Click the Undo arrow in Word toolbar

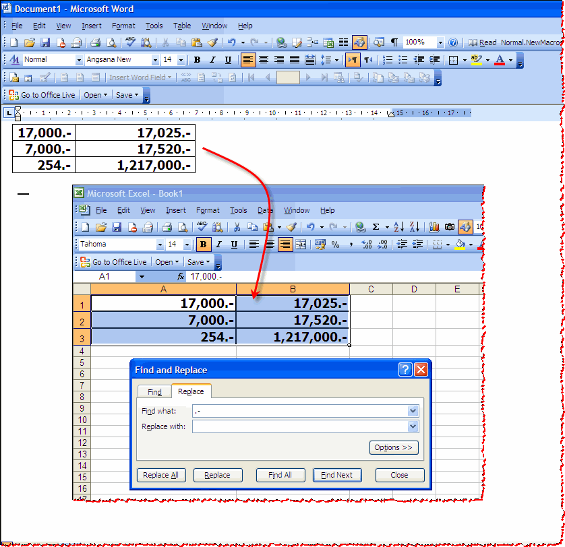231,42
